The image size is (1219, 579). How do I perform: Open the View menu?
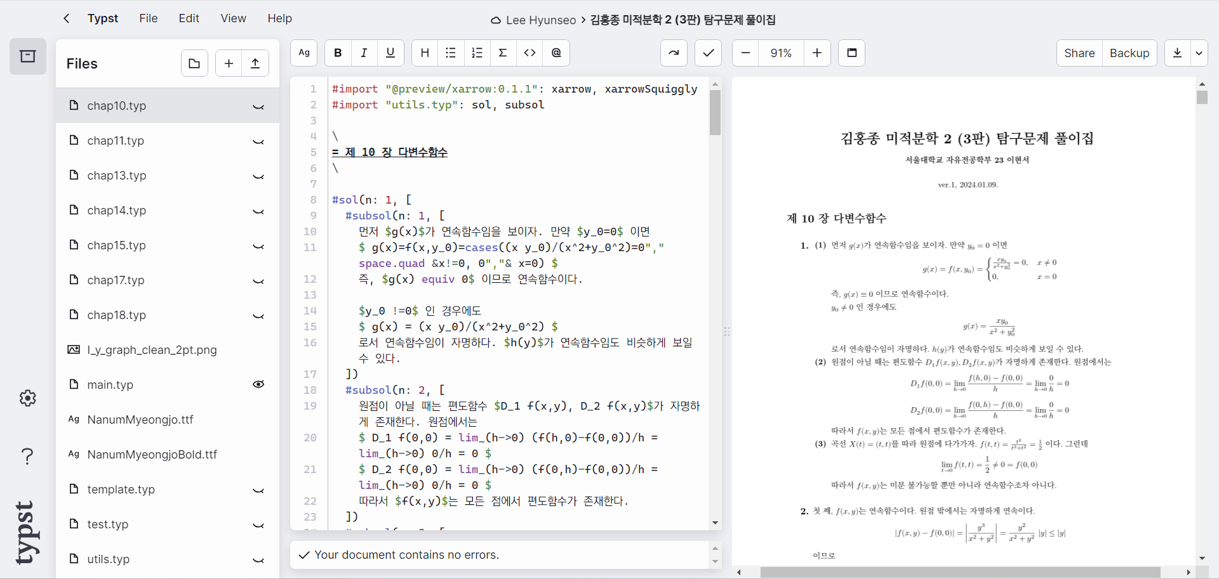[233, 18]
